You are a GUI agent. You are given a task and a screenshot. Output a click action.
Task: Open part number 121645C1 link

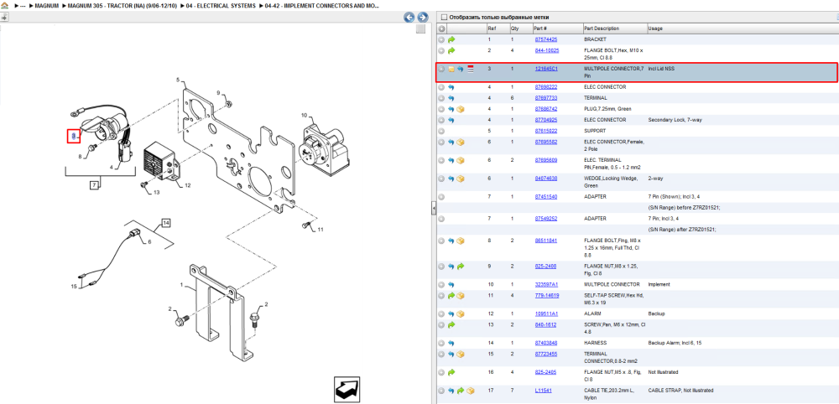click(x=546, y=69)
